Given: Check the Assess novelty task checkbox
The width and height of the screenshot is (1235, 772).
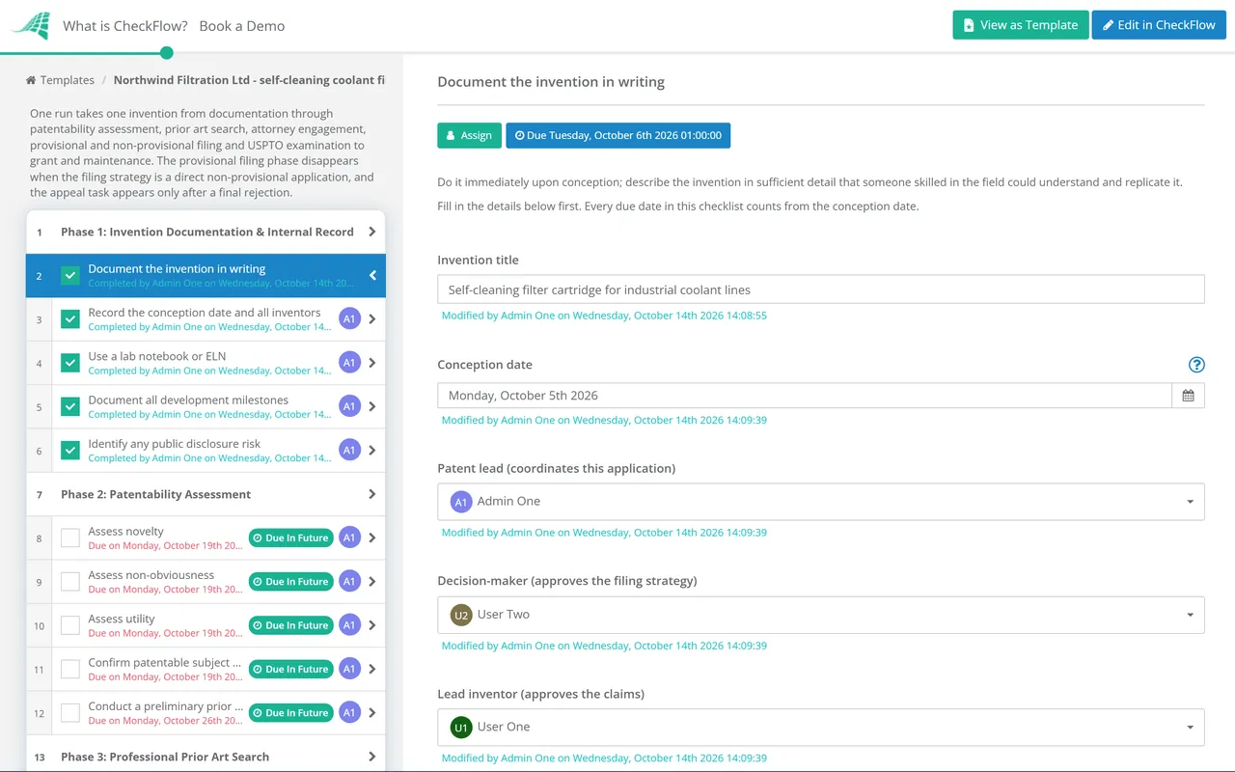Looking at the screenshot, I should click(70, 538).
